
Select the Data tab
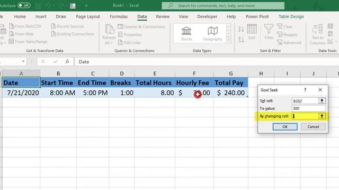click(142, 16)
